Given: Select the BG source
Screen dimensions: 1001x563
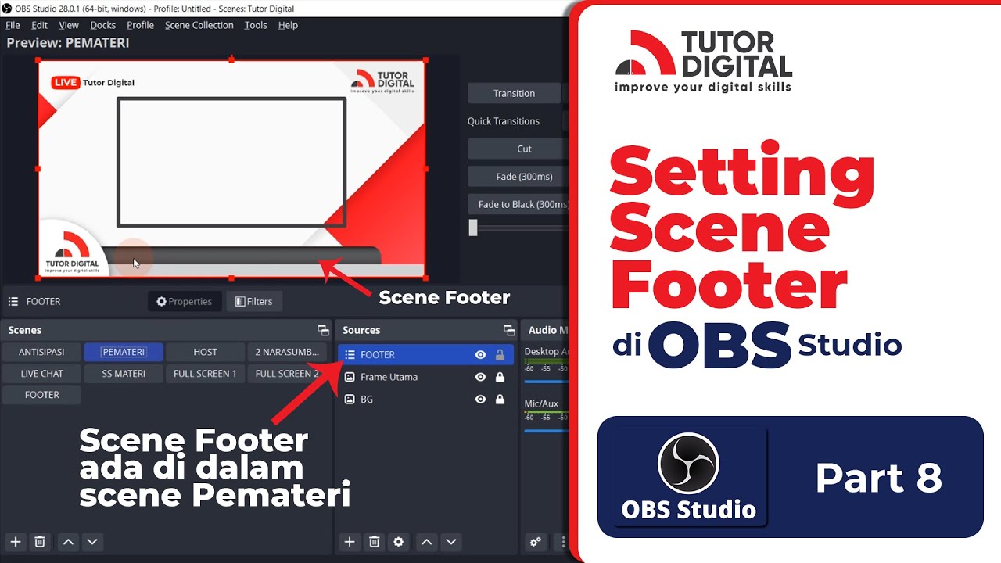Looking at the screenshot, I should (x=426, y=399).
